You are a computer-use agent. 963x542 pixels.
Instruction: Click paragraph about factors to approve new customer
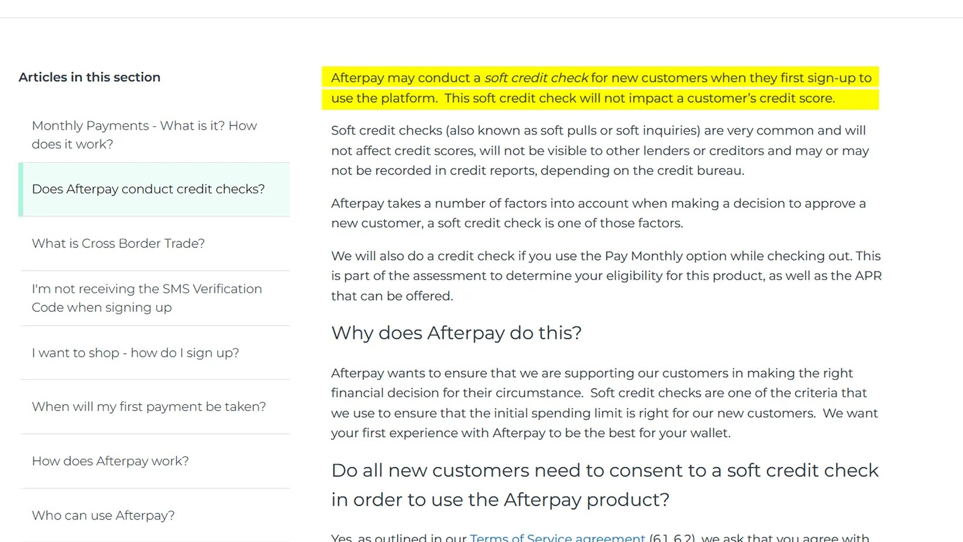pos(598,213)
